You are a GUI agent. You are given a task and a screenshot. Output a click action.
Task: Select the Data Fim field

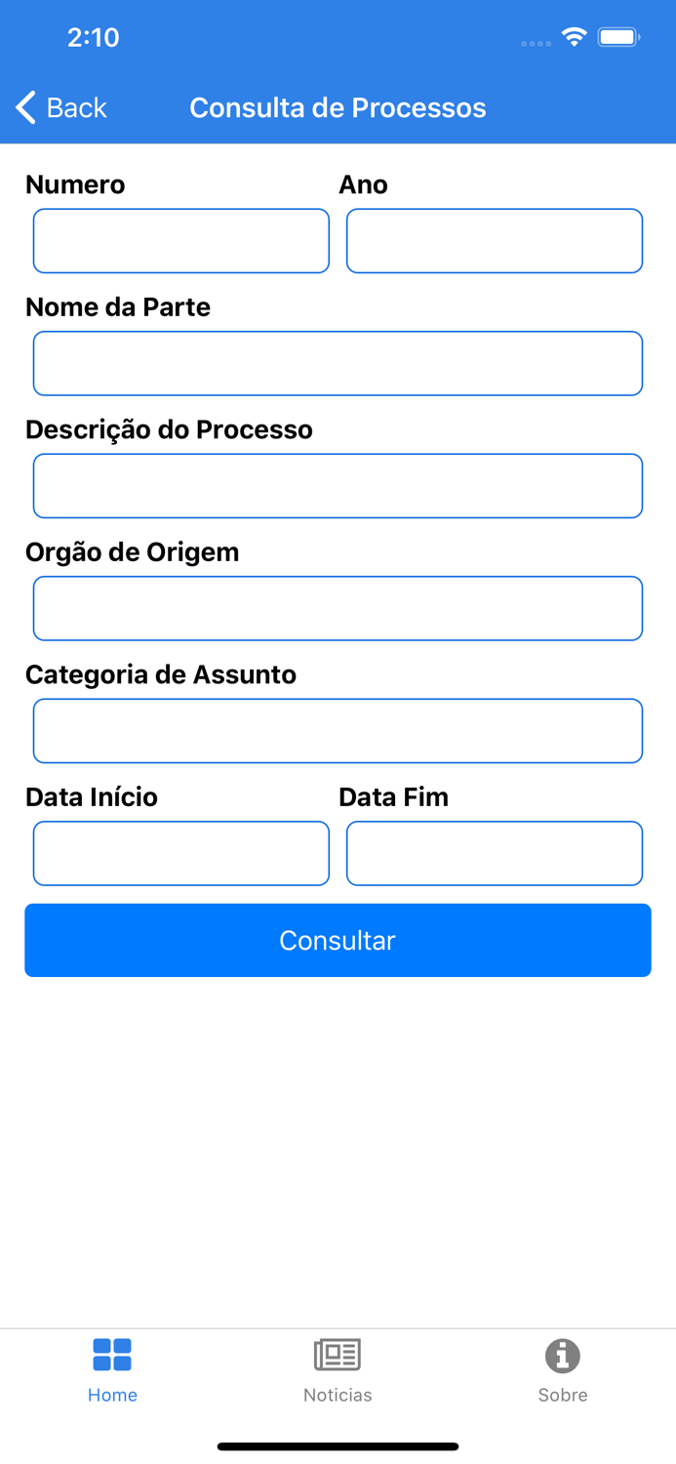click(x=494, y=853)
